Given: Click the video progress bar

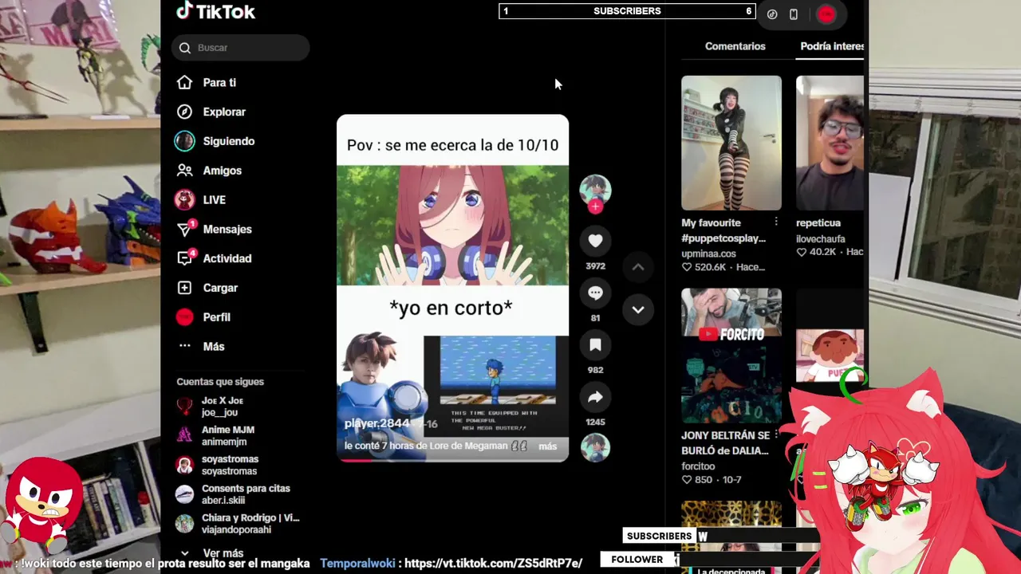Looking at the screenshot, I should coord(452,460).
